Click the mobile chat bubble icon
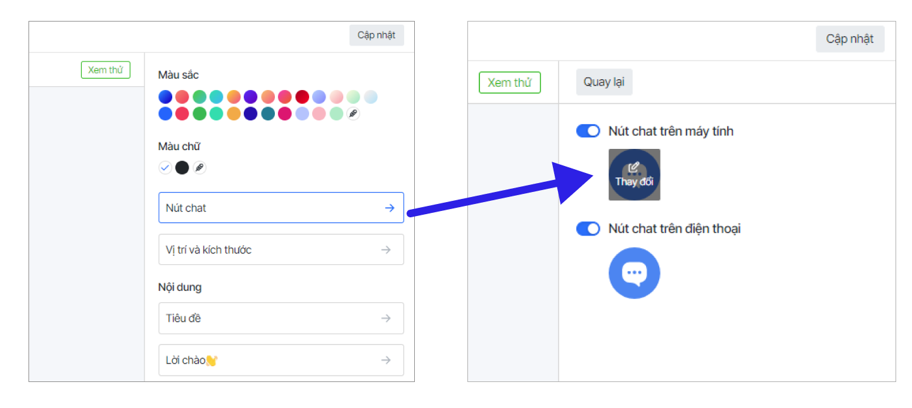The height and width of the screenshot is (408, 912). [x=634, y=273]
